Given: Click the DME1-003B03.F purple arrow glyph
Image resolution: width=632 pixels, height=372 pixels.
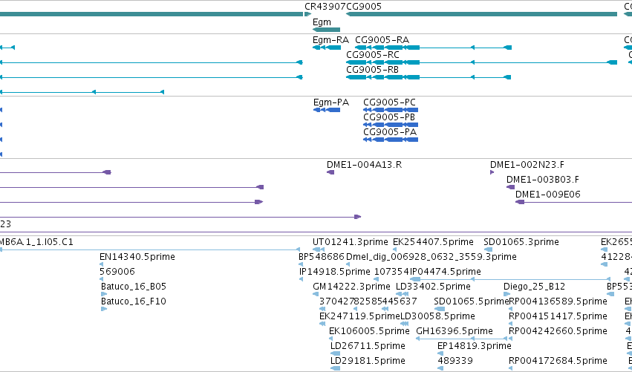Looking at the screenshot, I should [511, 187].
